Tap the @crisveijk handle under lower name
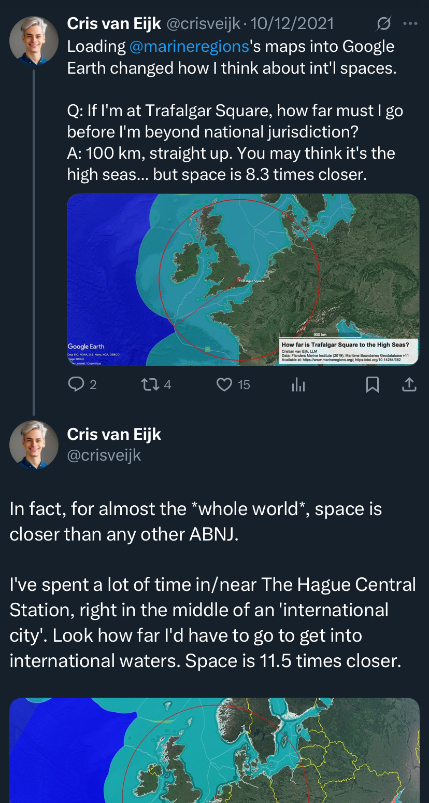Image resolution: width=429 pixels, height=803 pixels. point(104,455)
